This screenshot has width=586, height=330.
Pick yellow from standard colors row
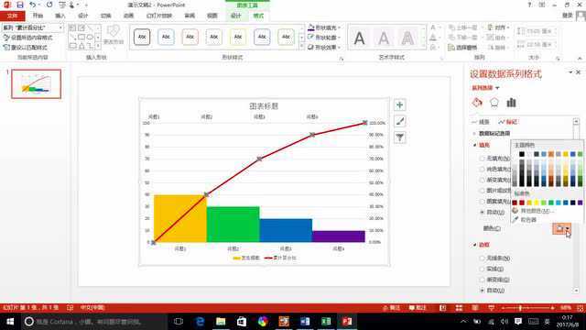537,203
